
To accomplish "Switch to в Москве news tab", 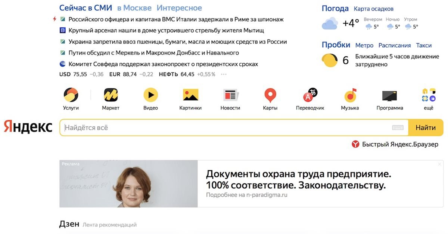I will 134,8.
